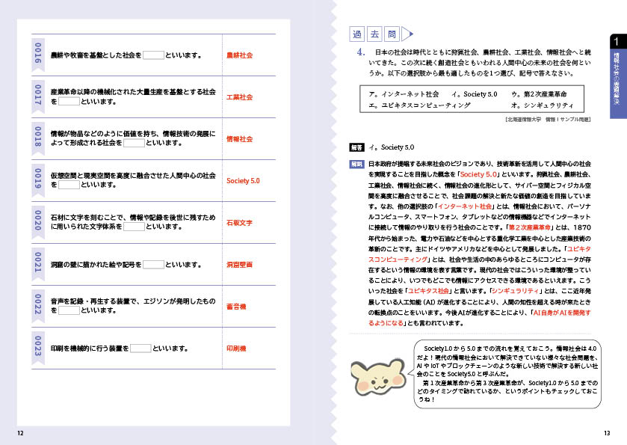Click the blank box in question 0016
The width and height of the screenshot is (627, 445).
click(x=153, y=55)
